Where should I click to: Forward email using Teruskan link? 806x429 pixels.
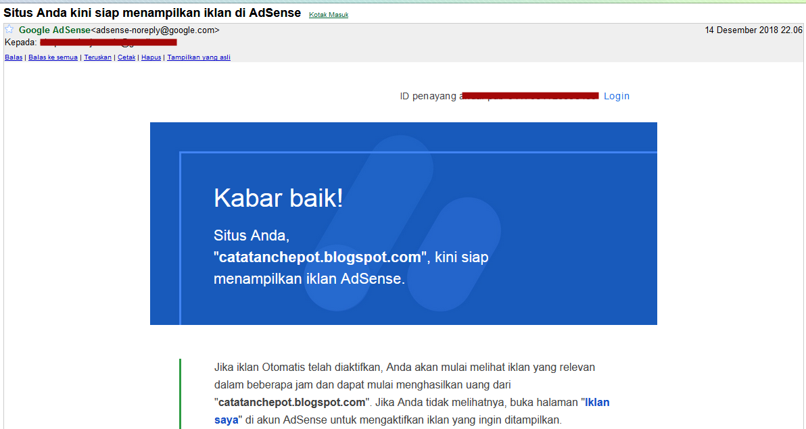click(97, 57)
